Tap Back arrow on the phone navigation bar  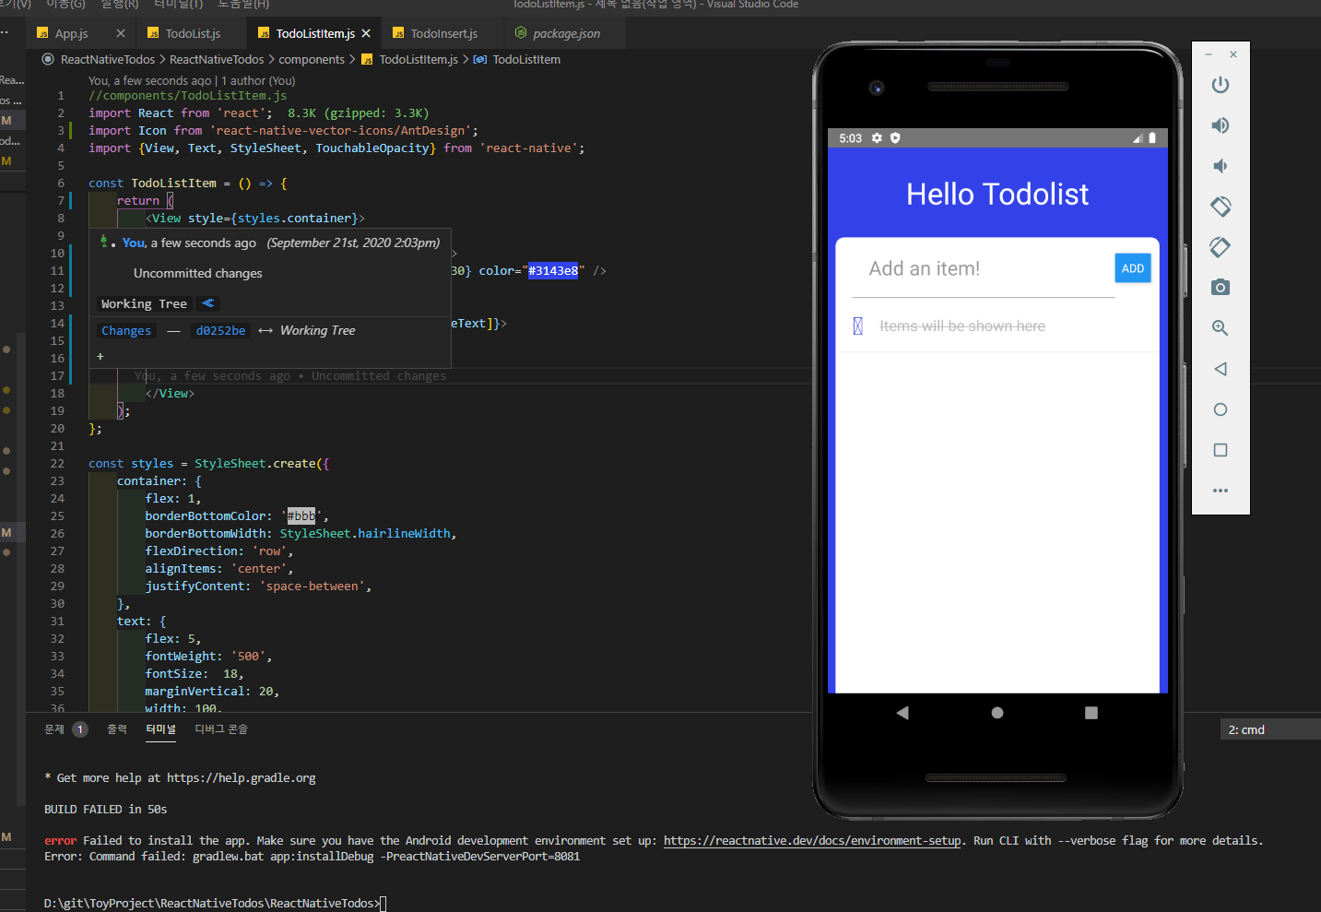pyautogui.click(x=902, y=713)
